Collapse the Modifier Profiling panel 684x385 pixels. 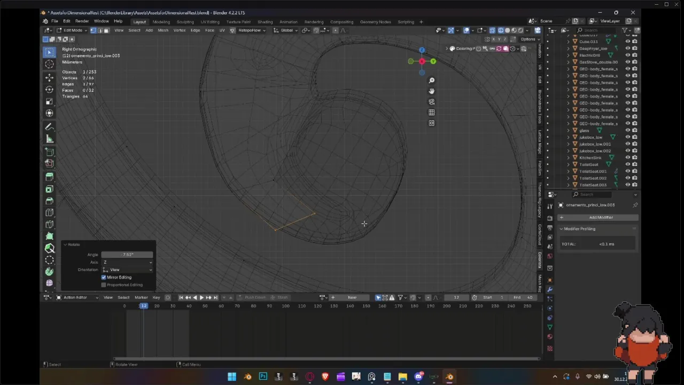pyautogui.click(x=562, y=229)
